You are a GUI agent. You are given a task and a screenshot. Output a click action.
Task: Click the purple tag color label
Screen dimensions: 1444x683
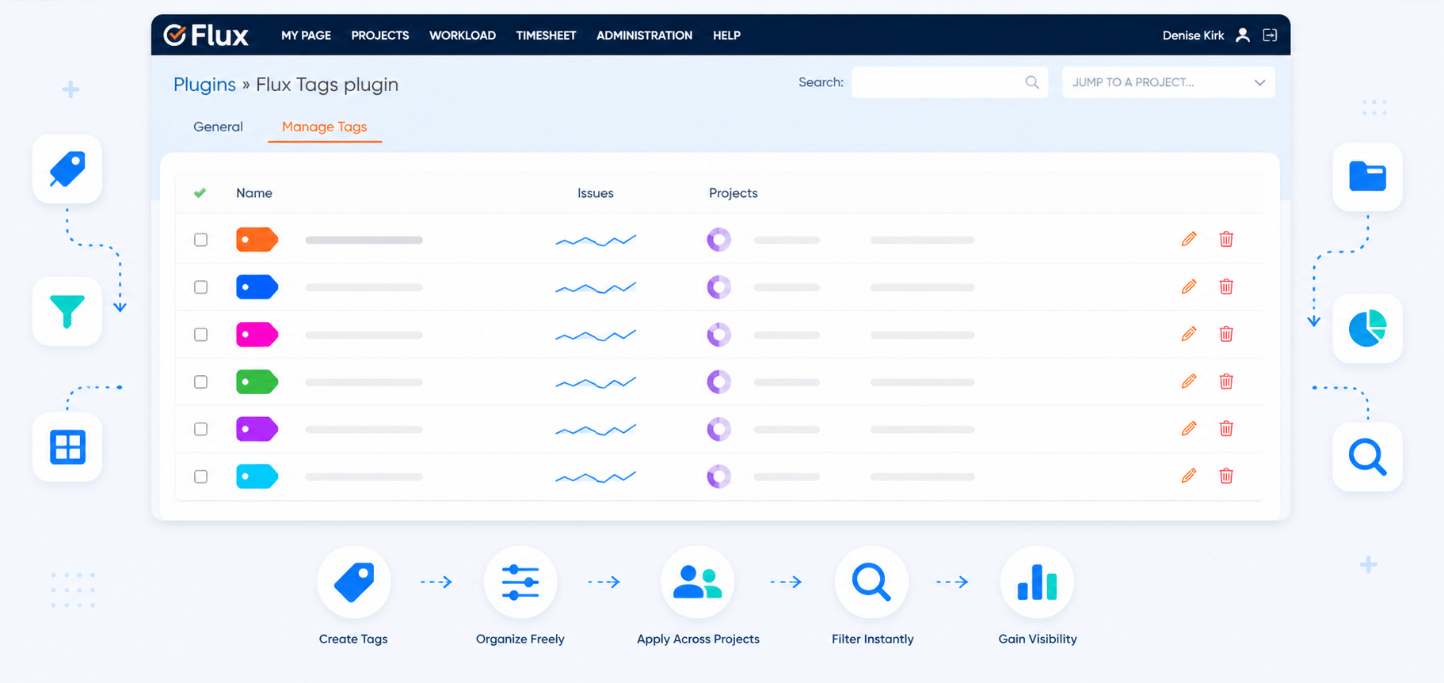[257, 429]
